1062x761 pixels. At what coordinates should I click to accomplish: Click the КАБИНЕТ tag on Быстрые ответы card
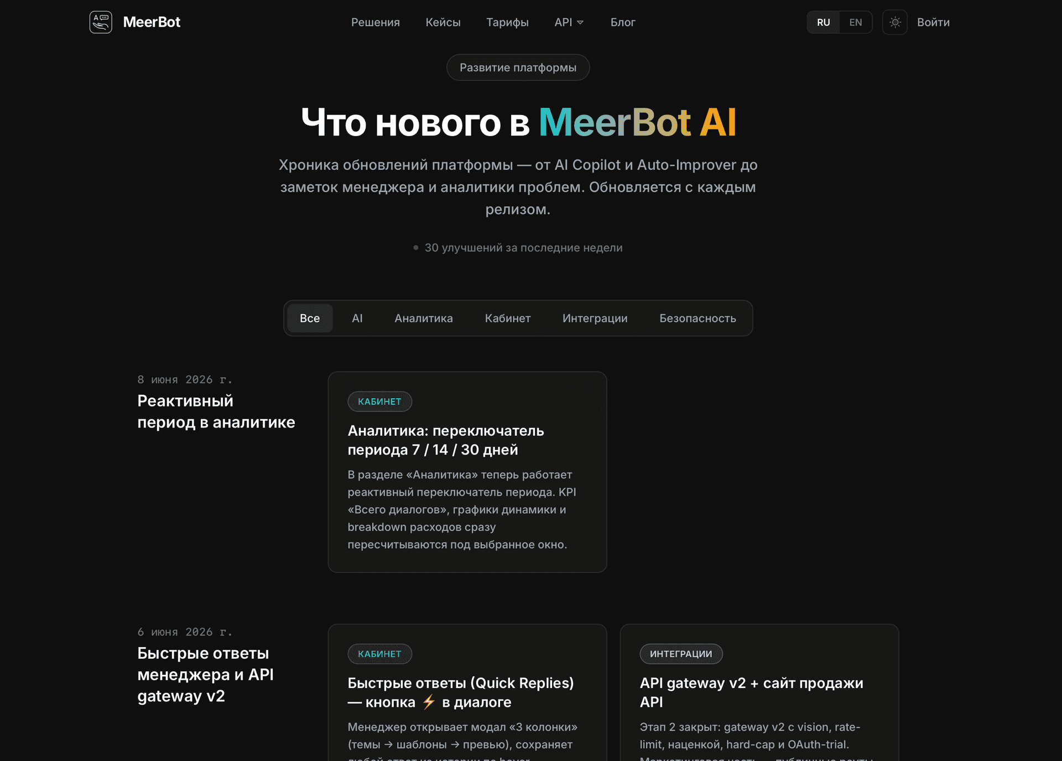[379, 654]
